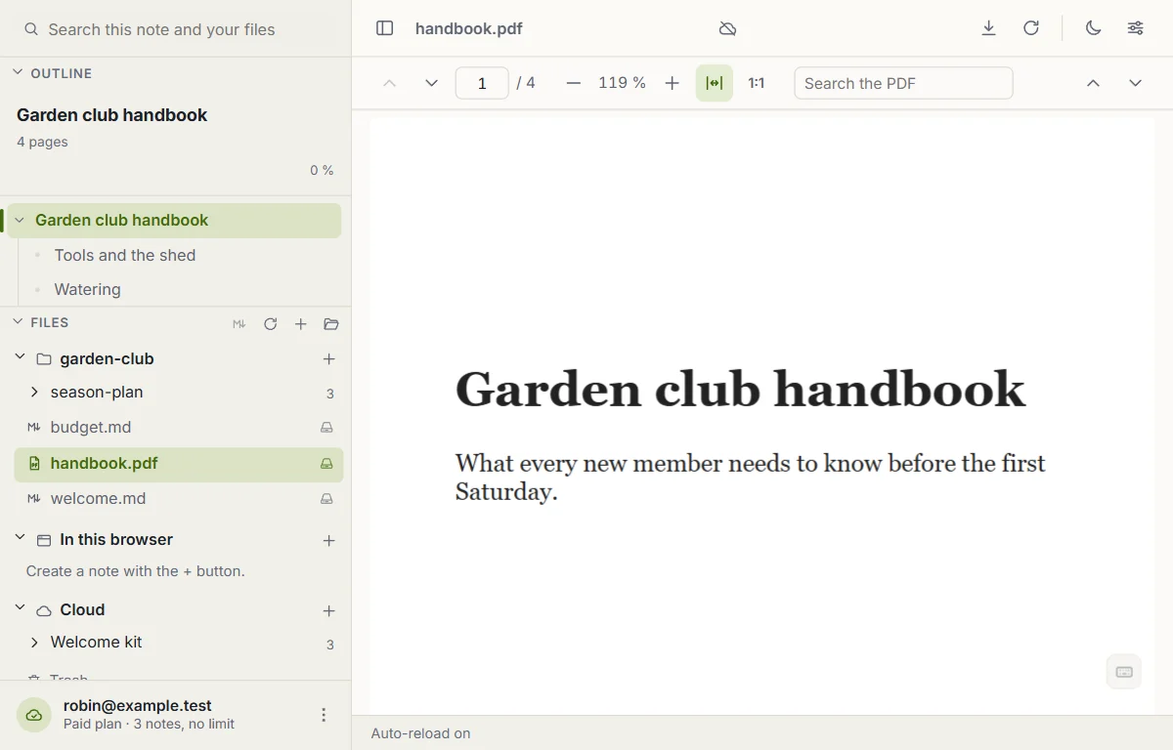Click the drive icon on handbook.pdf row
Viewport: 1173px width, 750px height.
pos(327,464)
